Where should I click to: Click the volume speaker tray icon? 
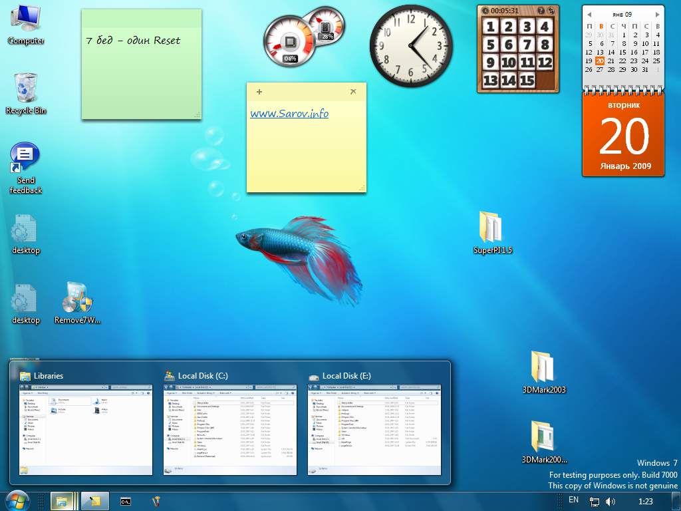[610, 501]
